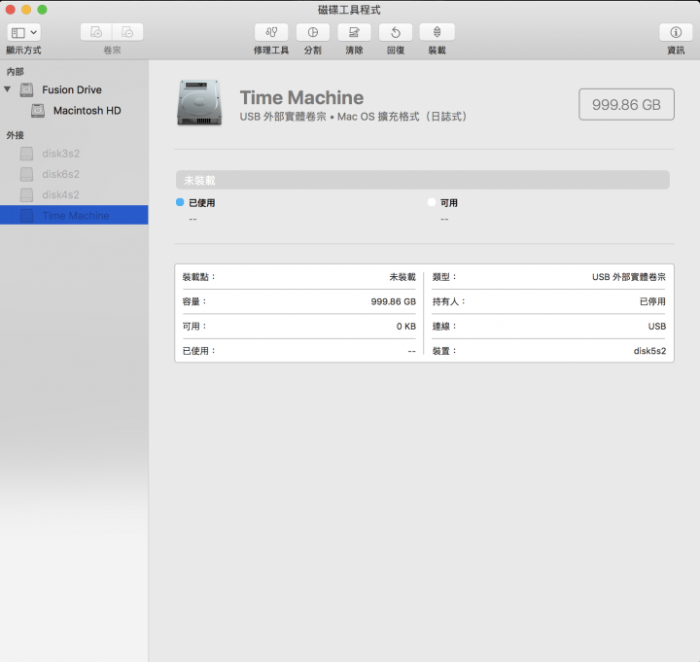Click the white 可用 legend dot
The width and height of the screenshot is (700, 662).
point(432,202)
